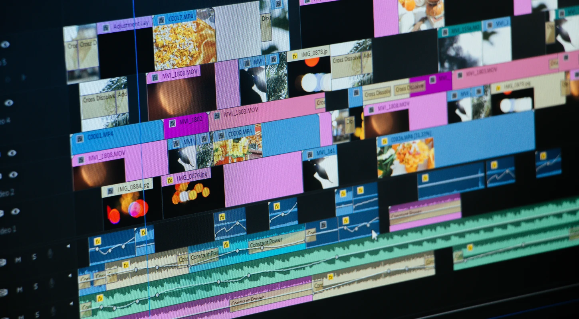The height and width of the screenshot is (319, 579).
Task: Click fx badge on IMG_0879.jpg clip
Action: 498,88
